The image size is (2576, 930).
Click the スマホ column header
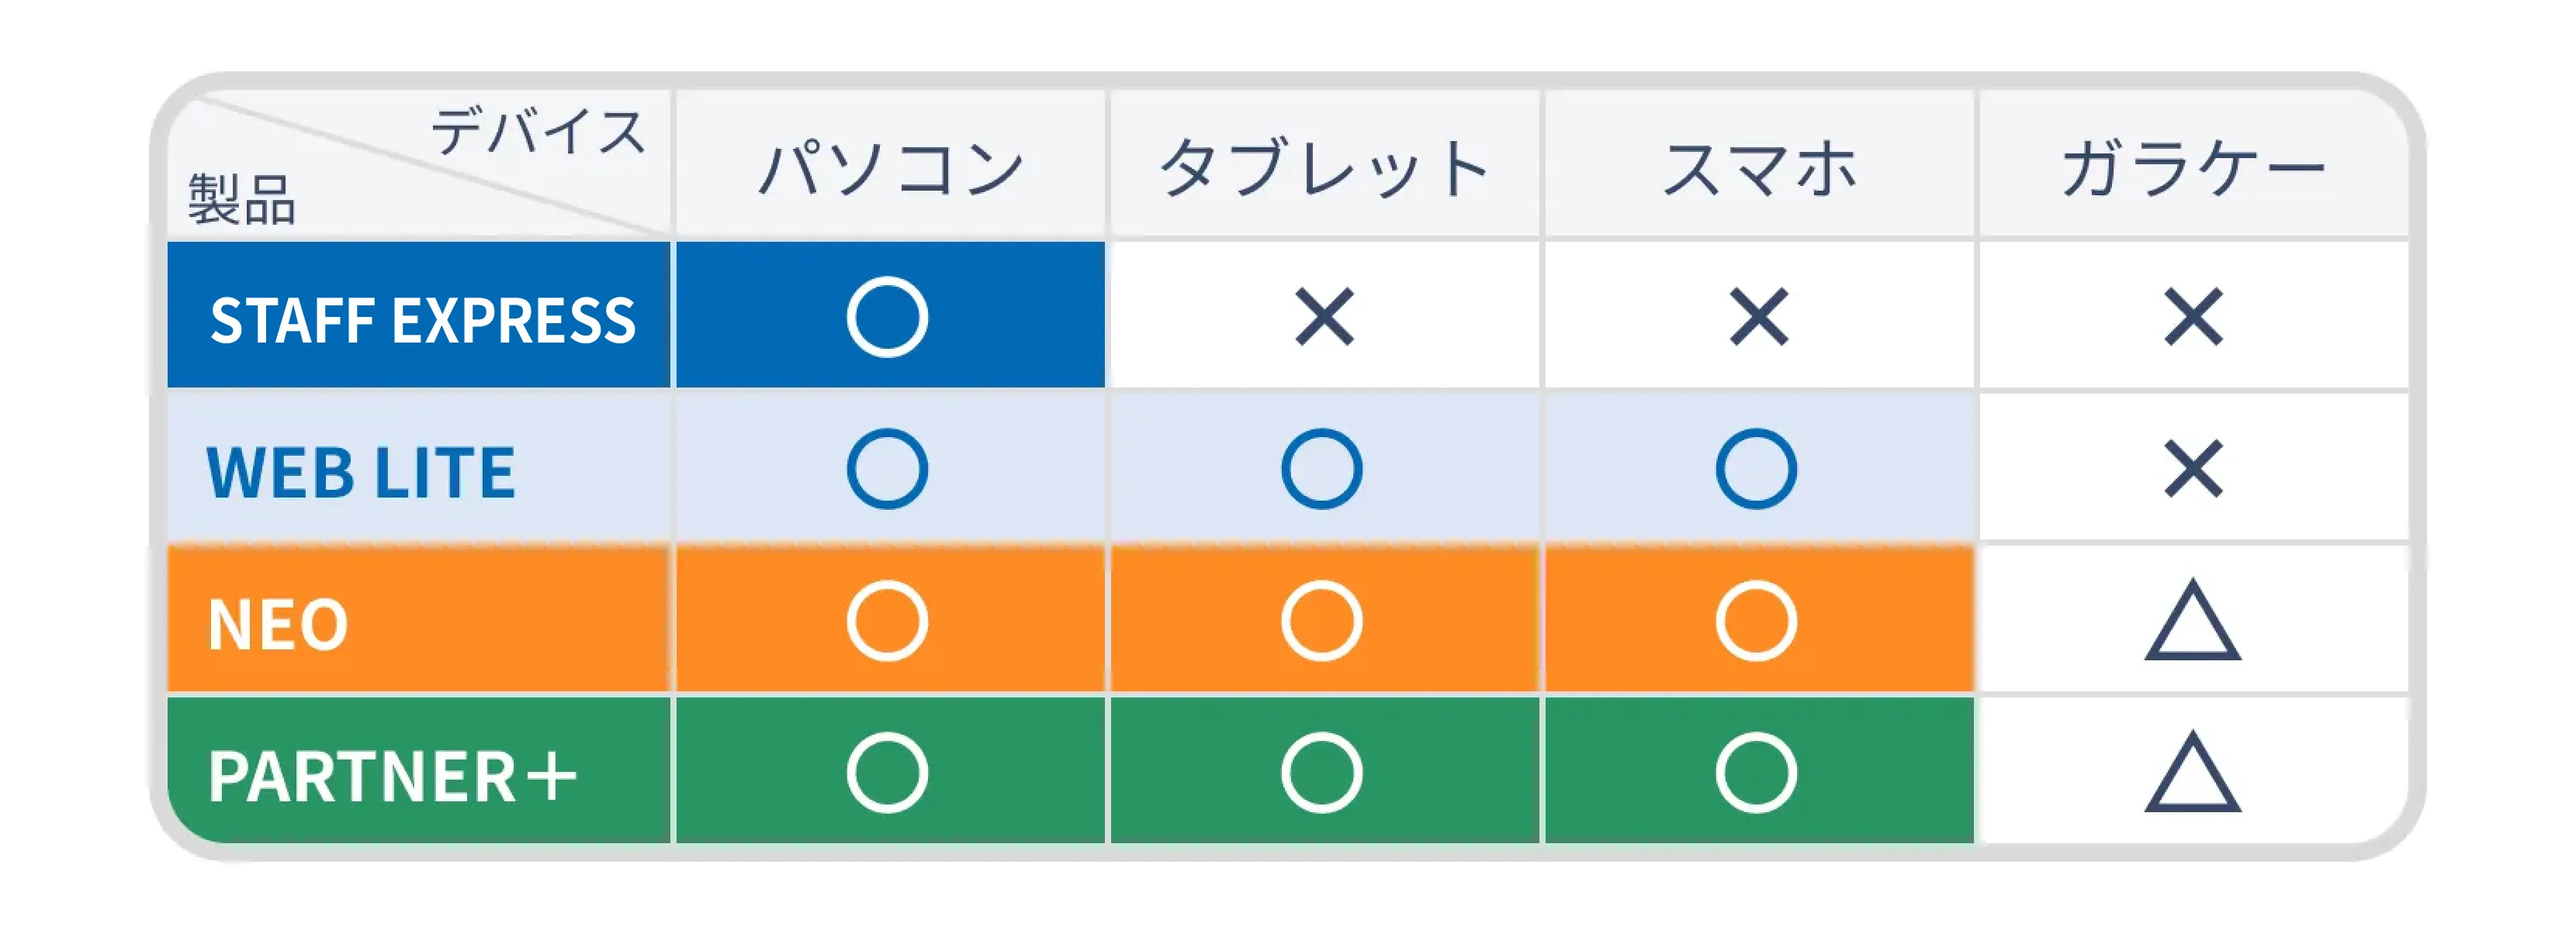click(x=1758, y=167)
